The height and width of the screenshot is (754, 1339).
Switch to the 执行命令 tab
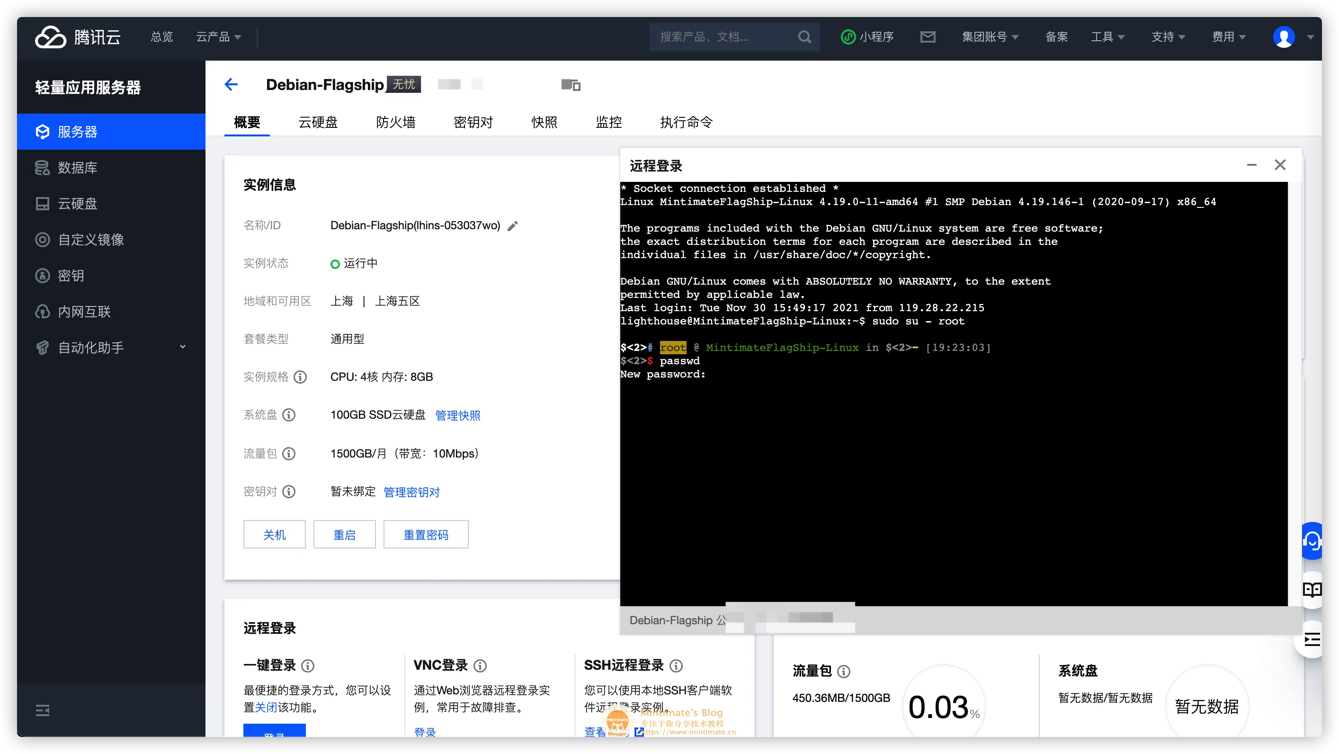[686, 122]
